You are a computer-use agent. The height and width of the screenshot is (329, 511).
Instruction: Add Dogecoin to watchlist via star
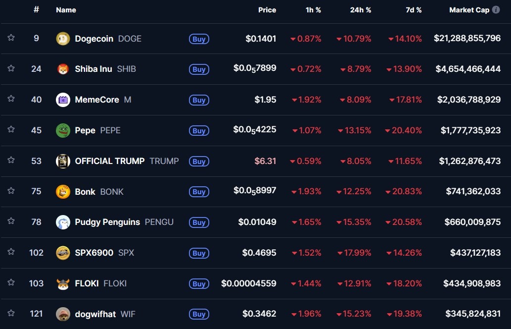[x=11, y=38]
